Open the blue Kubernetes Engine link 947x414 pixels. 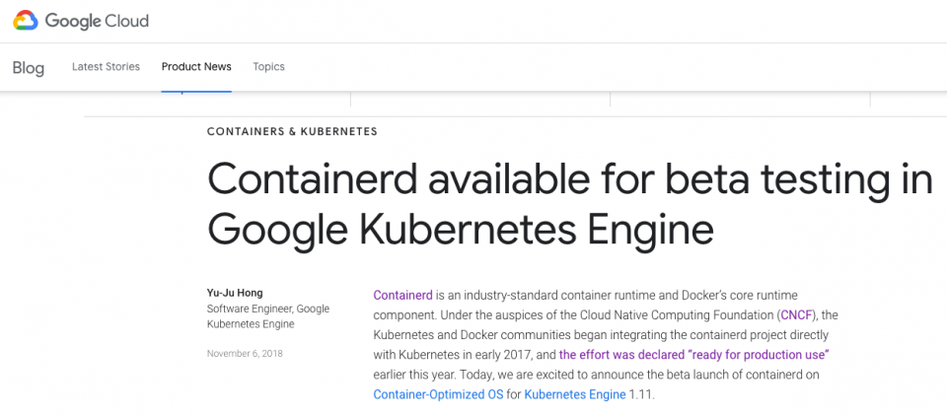click(575, 394)
